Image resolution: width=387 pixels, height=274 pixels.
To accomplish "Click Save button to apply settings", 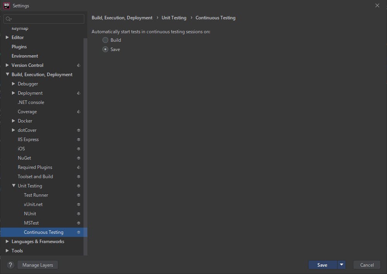I will pos(322,265).
